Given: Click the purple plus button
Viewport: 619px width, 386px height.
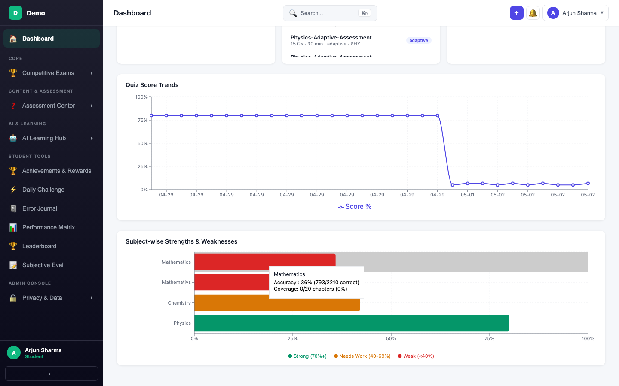Looking at the screenshot, I should [x=517, y=13].
